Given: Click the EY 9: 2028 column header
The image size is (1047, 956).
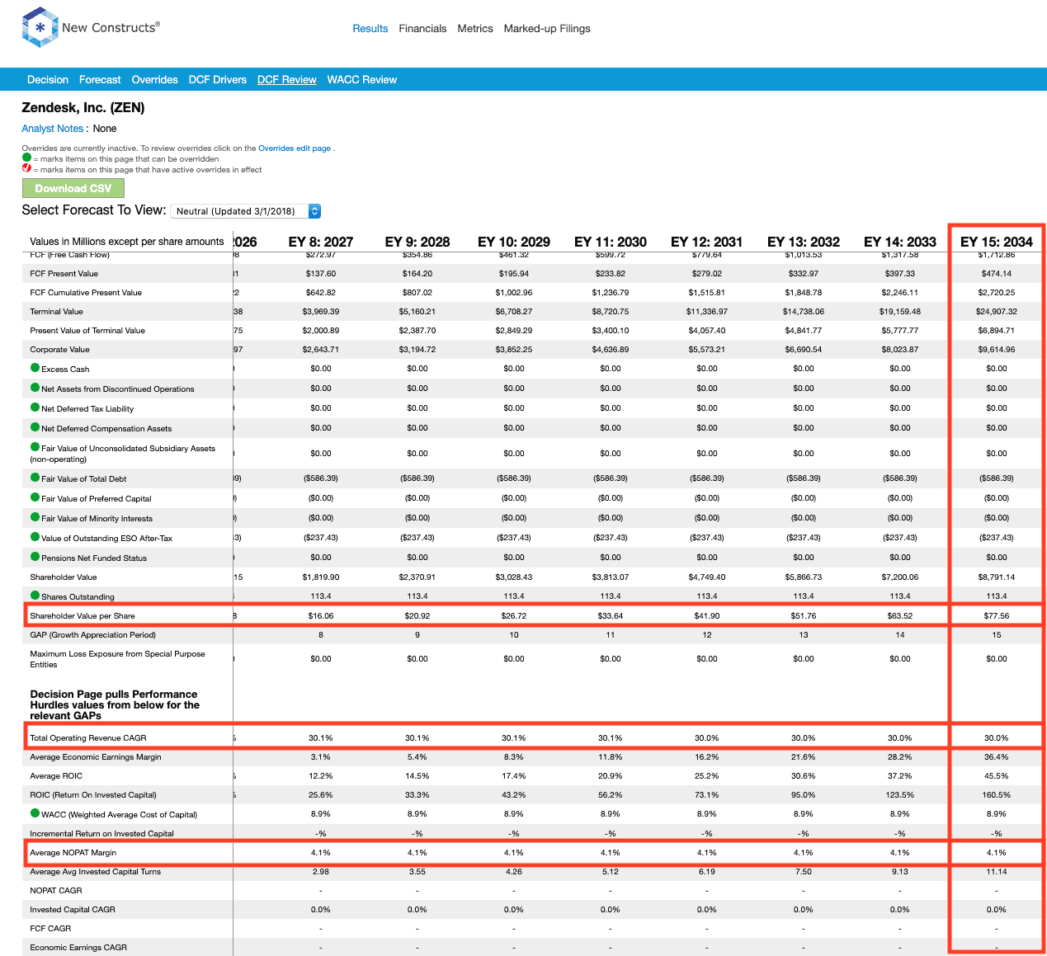Looking at the screenshot, I should click(417, 242).
